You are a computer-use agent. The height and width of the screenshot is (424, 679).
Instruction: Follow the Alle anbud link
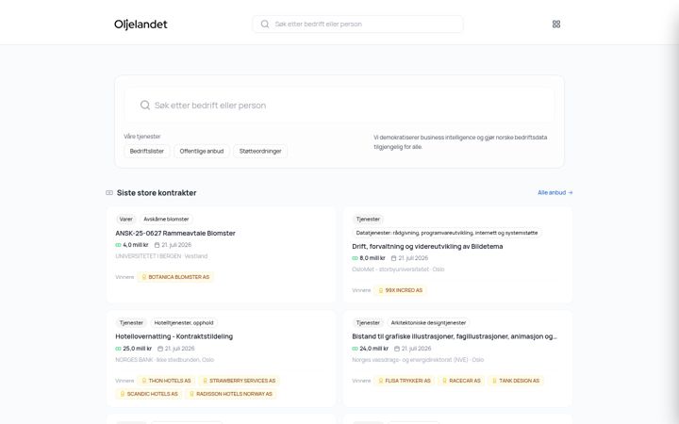(555, 192)
